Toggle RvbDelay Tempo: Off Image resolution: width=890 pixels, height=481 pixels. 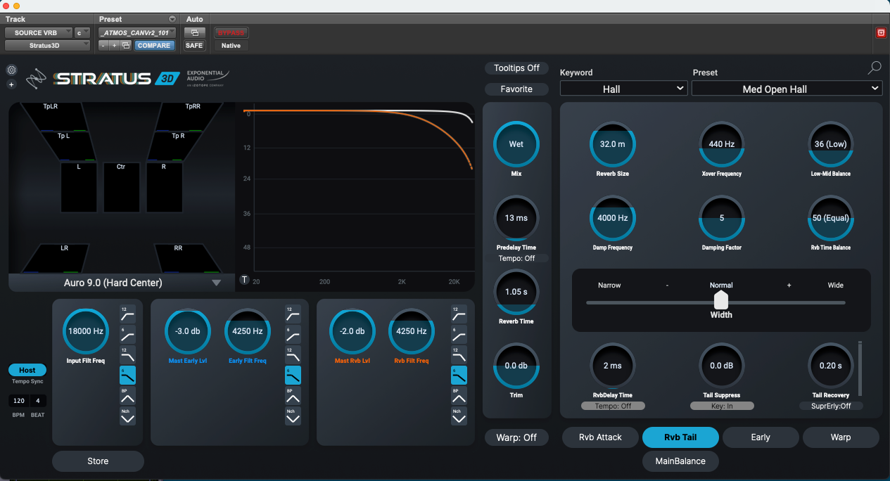612,406
